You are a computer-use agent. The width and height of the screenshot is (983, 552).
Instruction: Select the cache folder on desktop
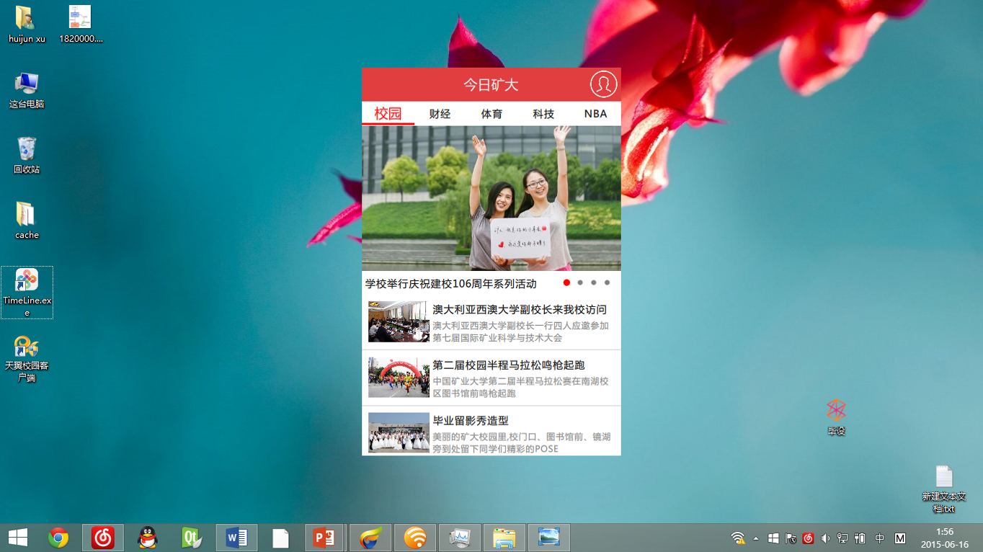27,221
